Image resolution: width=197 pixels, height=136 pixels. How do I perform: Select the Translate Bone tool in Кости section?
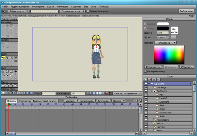point(7,58)
